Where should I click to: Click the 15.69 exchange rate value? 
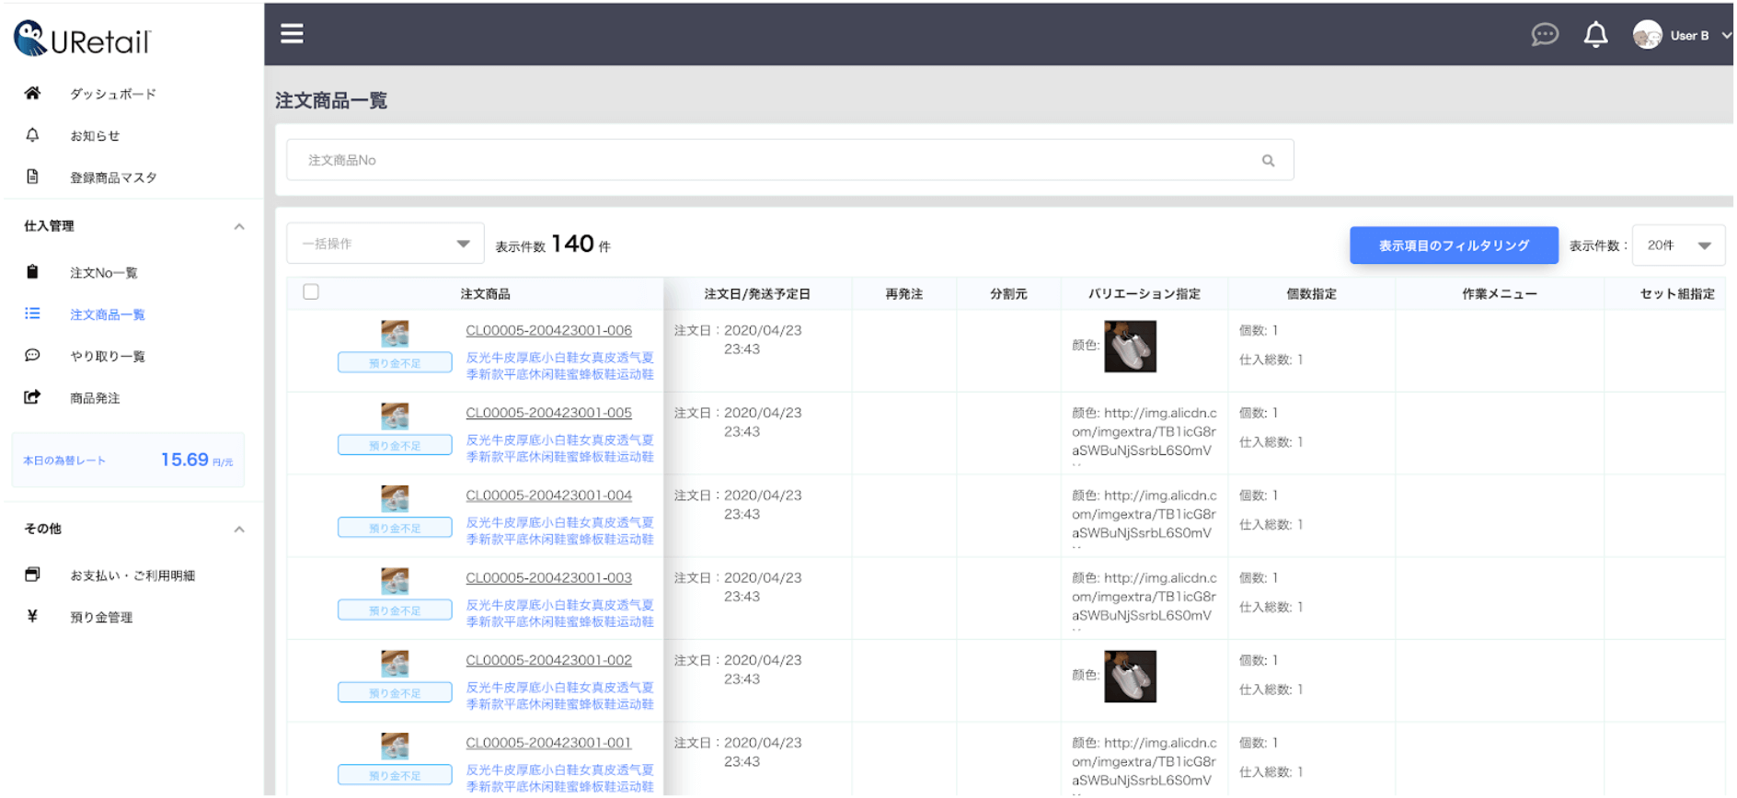coord(184,460)
